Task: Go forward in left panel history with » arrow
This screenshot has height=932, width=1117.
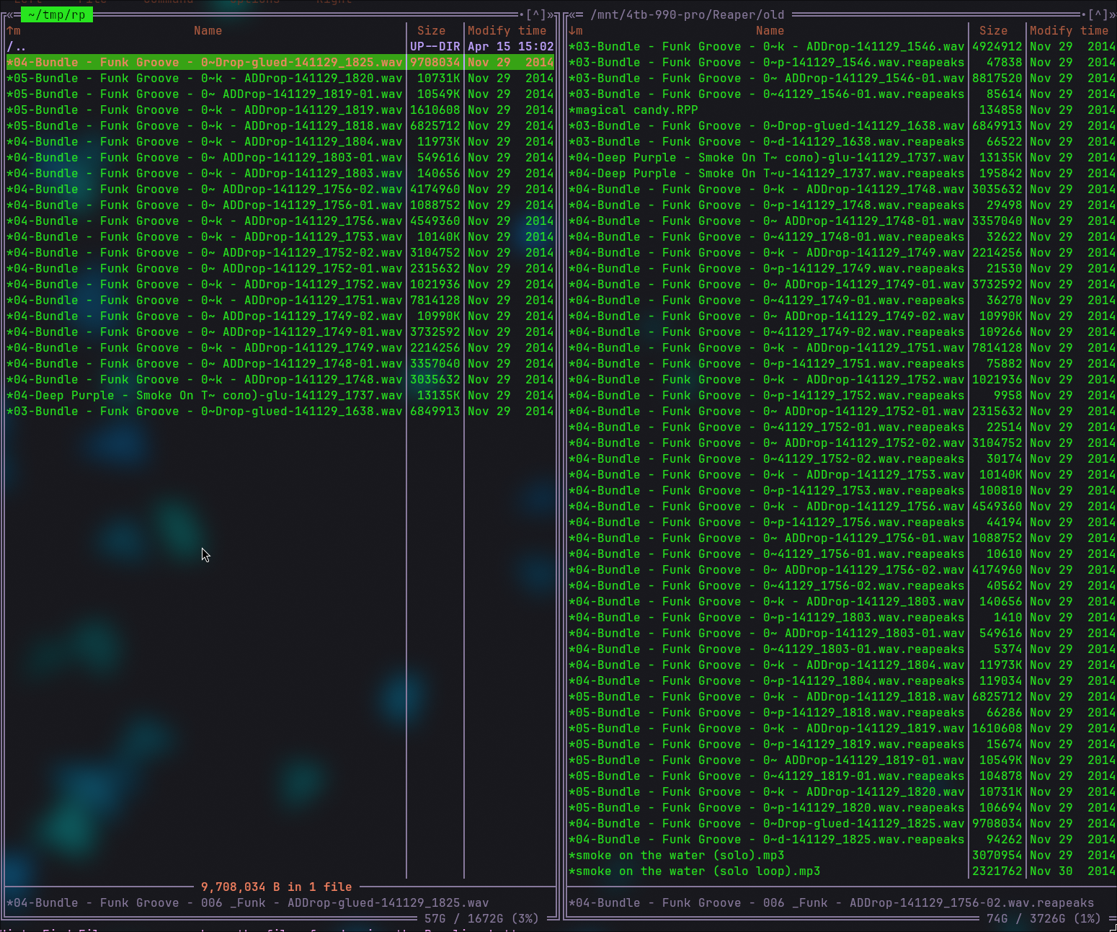Action: pyautogui.click(x=551, y=14)
